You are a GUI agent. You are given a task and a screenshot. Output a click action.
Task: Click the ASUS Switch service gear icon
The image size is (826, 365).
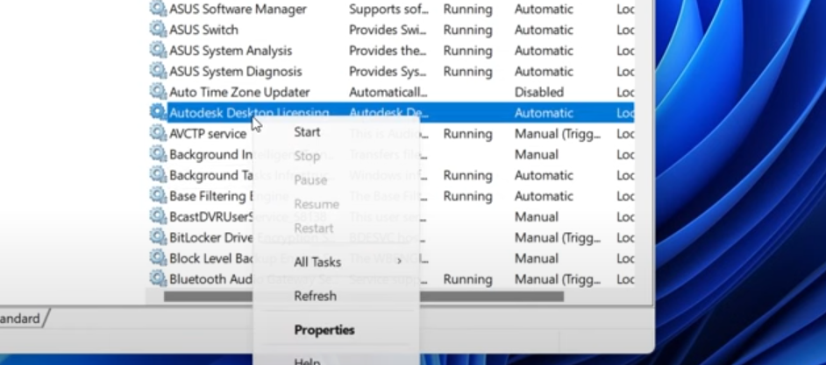pyautogui.click(x=158, y=29)
